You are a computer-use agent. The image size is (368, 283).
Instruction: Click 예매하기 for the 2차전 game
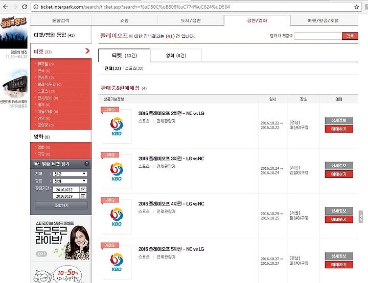pyautogui.click(x=339, y=128)
